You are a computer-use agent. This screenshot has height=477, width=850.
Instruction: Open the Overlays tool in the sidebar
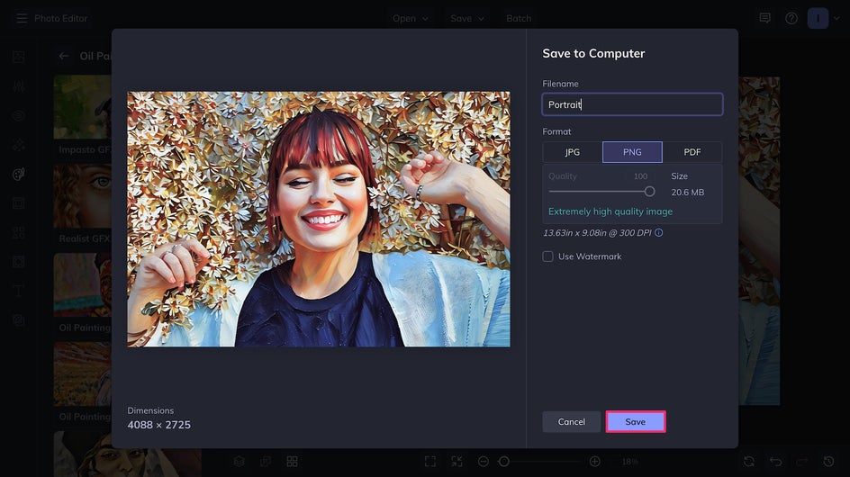click(x=19, y=262)
